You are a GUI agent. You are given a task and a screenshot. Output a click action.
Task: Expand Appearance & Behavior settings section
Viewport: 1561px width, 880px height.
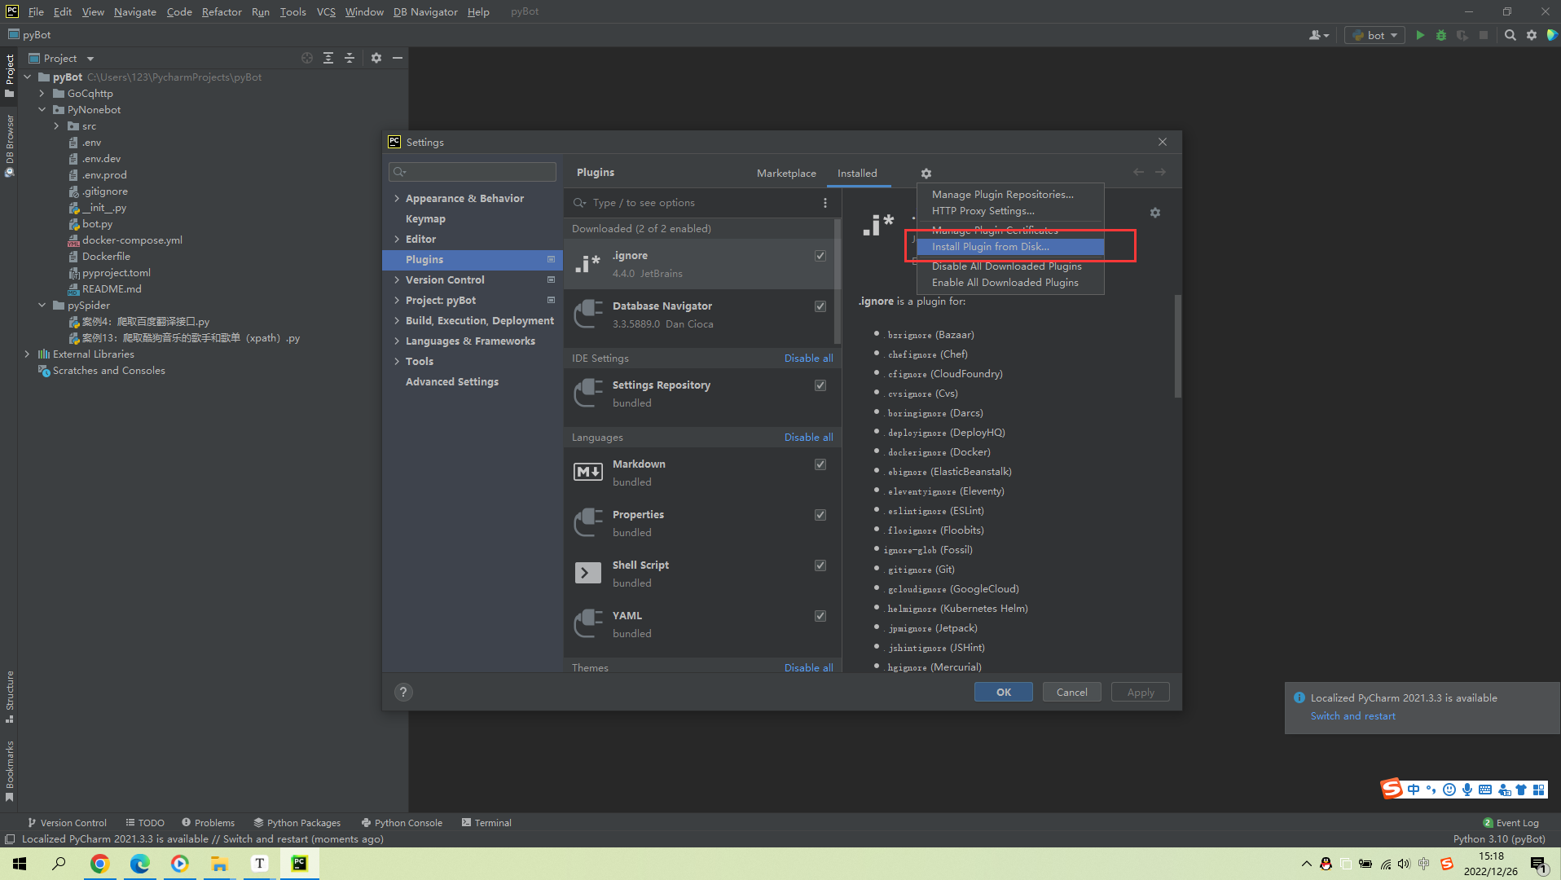[x=397, y=198]
